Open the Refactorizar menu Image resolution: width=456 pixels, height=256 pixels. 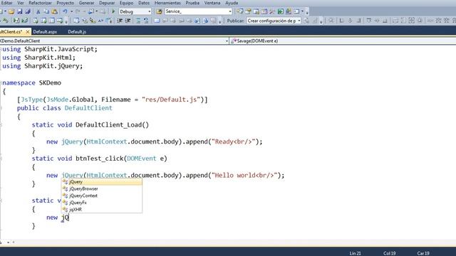(x=40, y=3)
